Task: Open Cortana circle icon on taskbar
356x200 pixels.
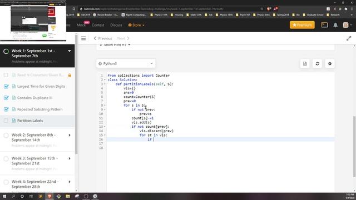Action: 22,196
